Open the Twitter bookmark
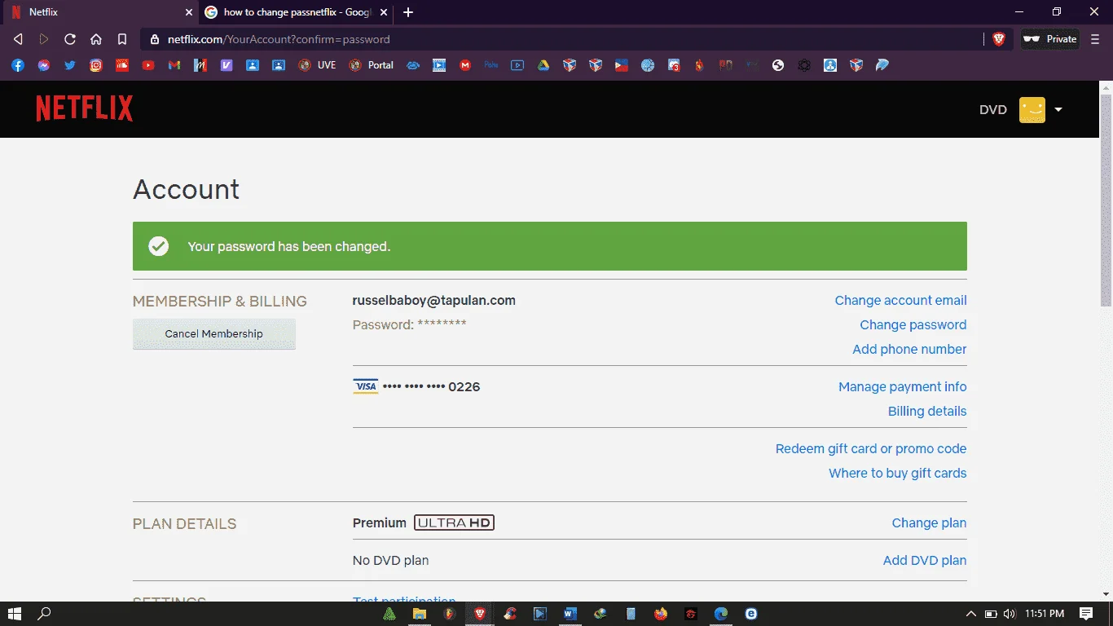 tap(70, 65)
